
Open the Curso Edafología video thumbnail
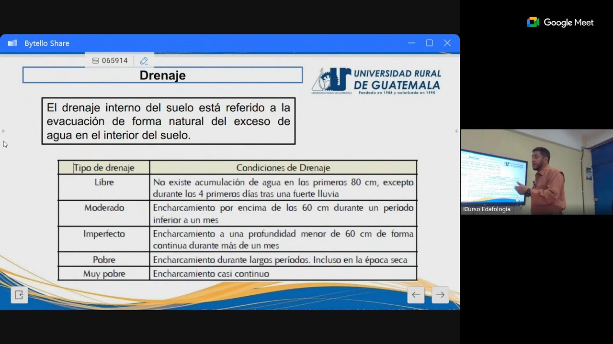pos(536,172)
